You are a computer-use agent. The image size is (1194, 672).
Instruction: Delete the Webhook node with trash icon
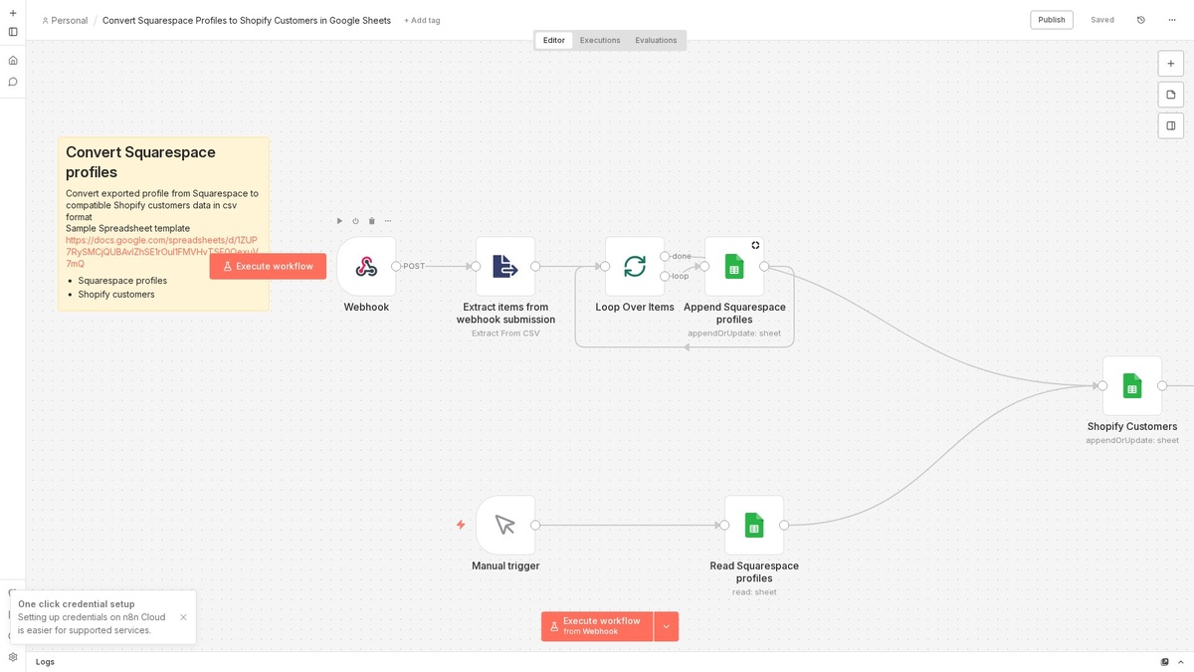tap(372, 221)
